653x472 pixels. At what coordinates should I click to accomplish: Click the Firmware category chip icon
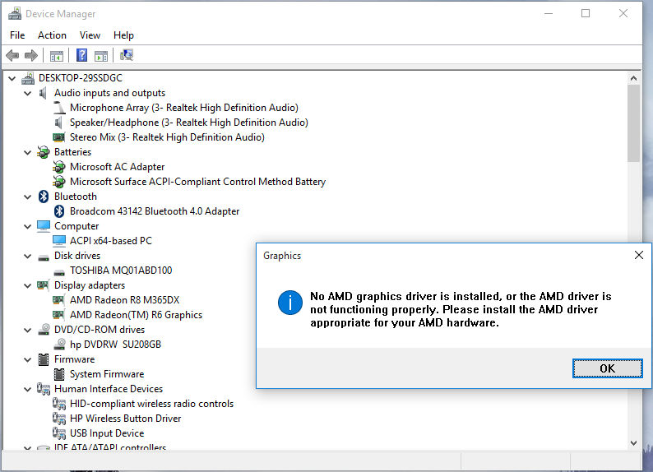click(x=44, y=359)
